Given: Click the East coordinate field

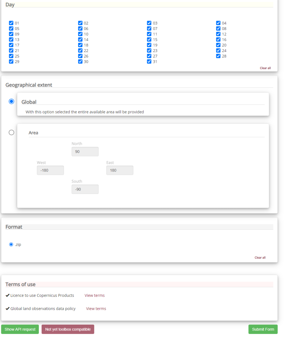Looking at the screenshot, I should (x=120, y=170).
